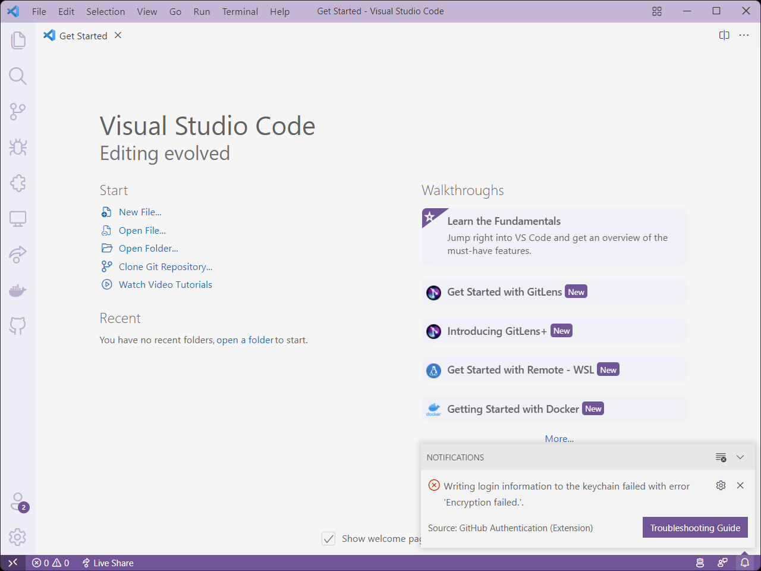Open Run and Debug view icon
The height and width of the screenshot is (571, 761).
[x=18, y=148]
